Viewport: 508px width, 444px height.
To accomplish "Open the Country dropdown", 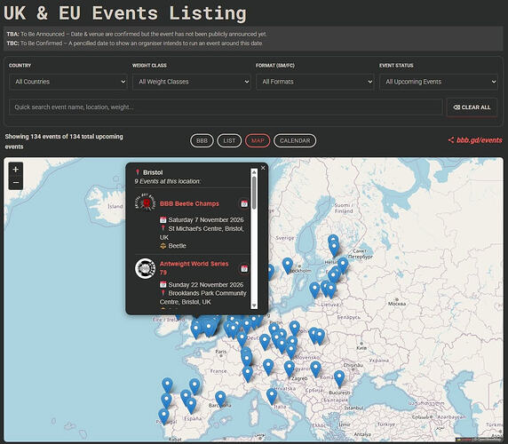I will point(68,82).
